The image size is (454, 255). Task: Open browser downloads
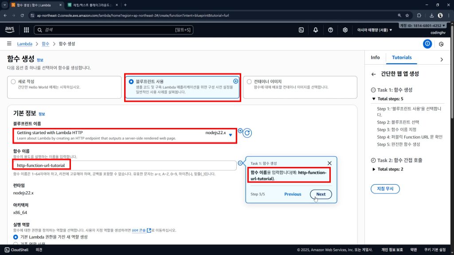(431, 15)
